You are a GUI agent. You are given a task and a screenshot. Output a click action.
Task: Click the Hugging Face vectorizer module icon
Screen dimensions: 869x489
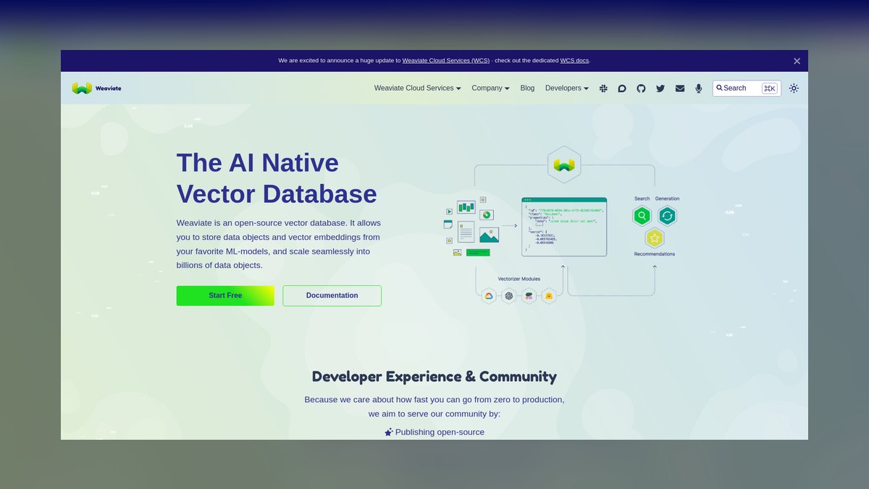tap(549, 296)
